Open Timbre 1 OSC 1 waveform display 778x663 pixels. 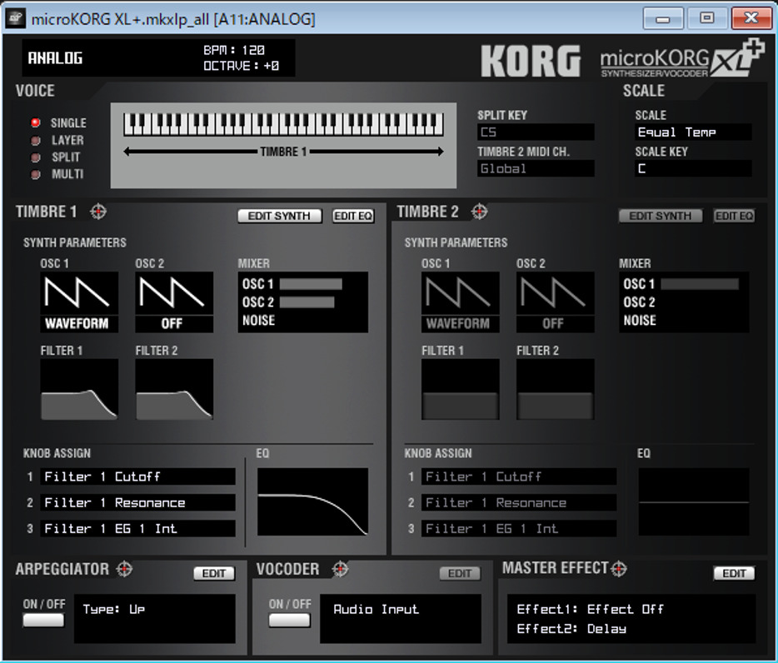[x=79, y=302]
